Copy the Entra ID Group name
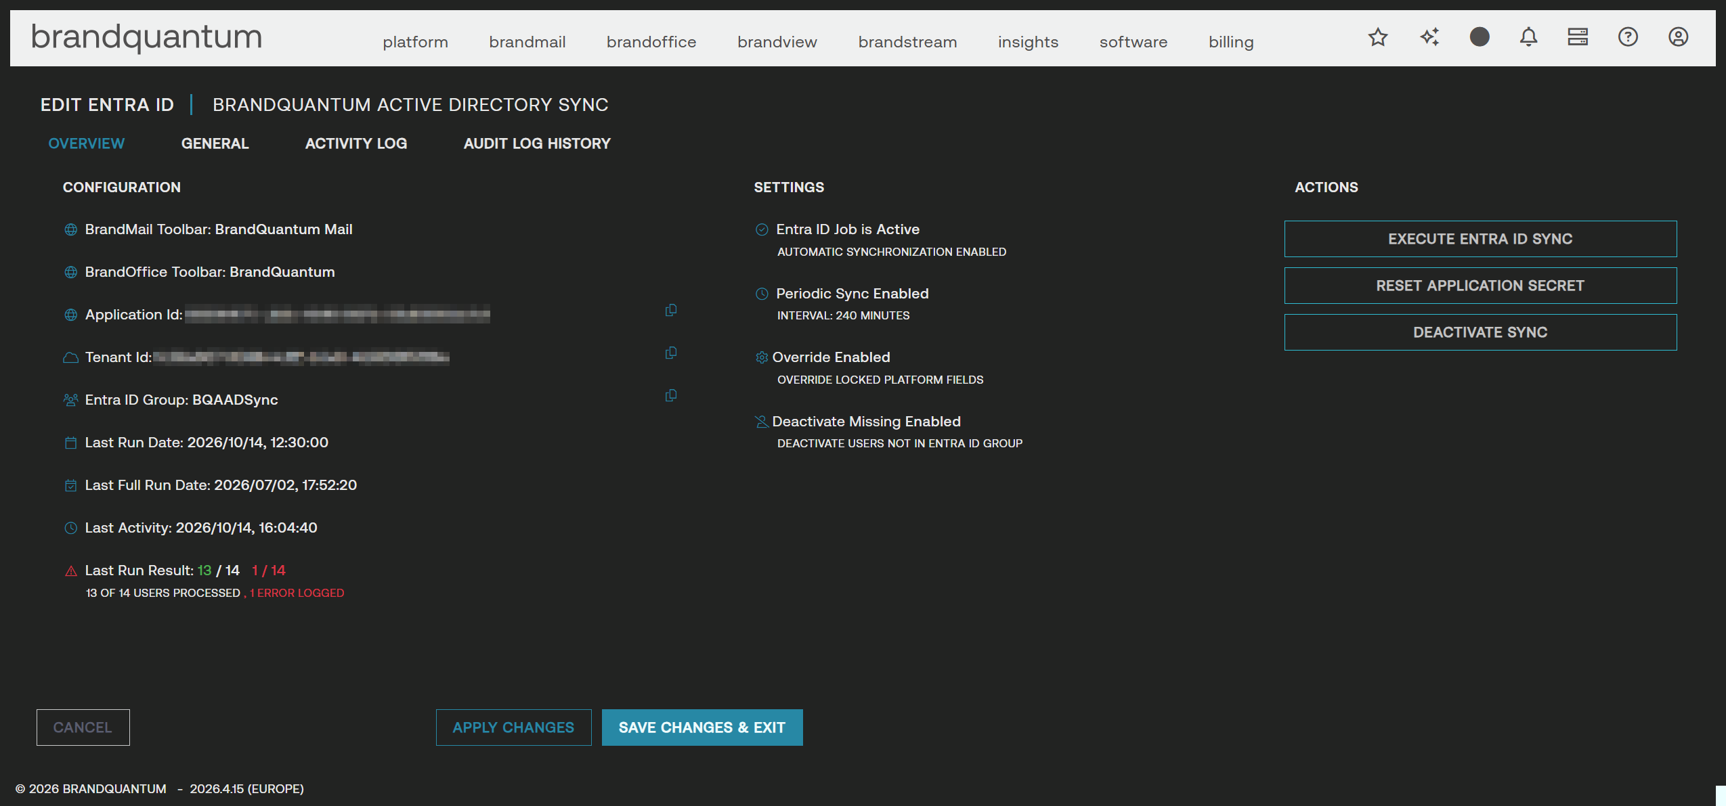This screenshot has width=1726, height=806. [671, 395]
